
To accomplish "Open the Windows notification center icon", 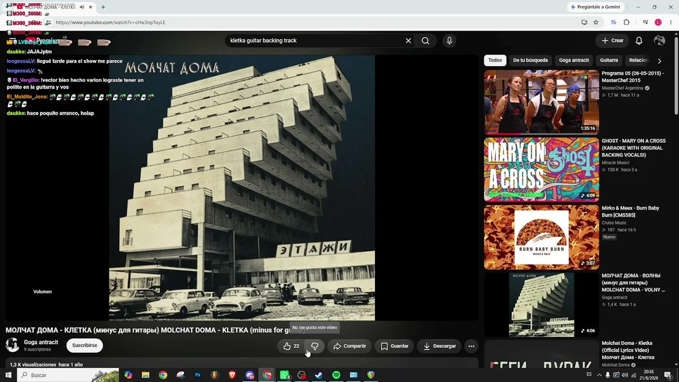I will point(668,375).
